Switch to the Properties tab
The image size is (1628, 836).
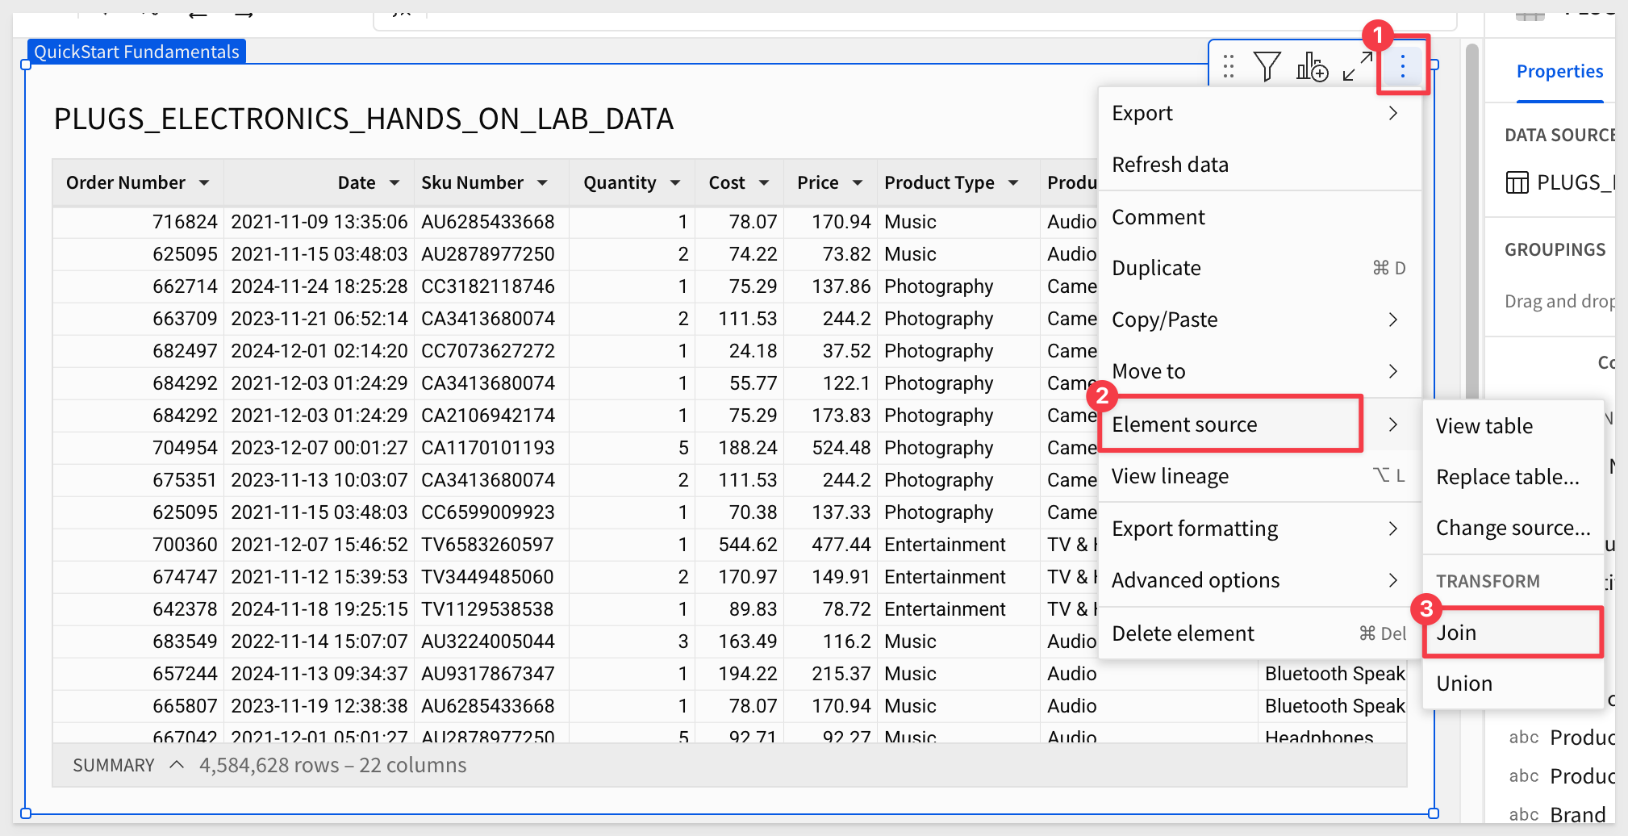click(x=1559, y=72)
